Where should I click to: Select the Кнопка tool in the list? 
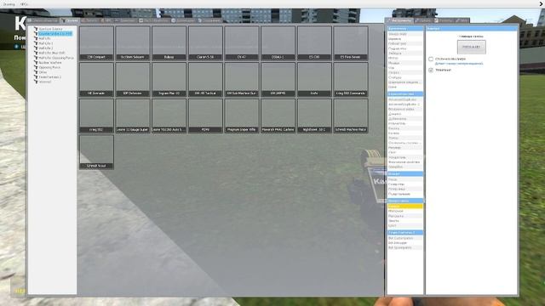click(405, 128)
